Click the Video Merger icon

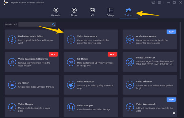12,107
